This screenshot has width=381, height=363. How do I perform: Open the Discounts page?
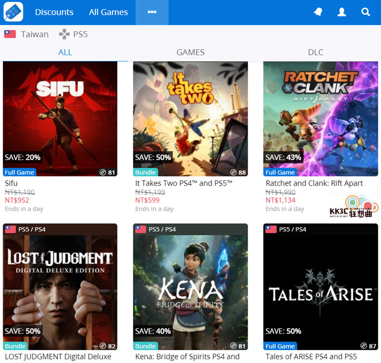click(x=54, y=12)
